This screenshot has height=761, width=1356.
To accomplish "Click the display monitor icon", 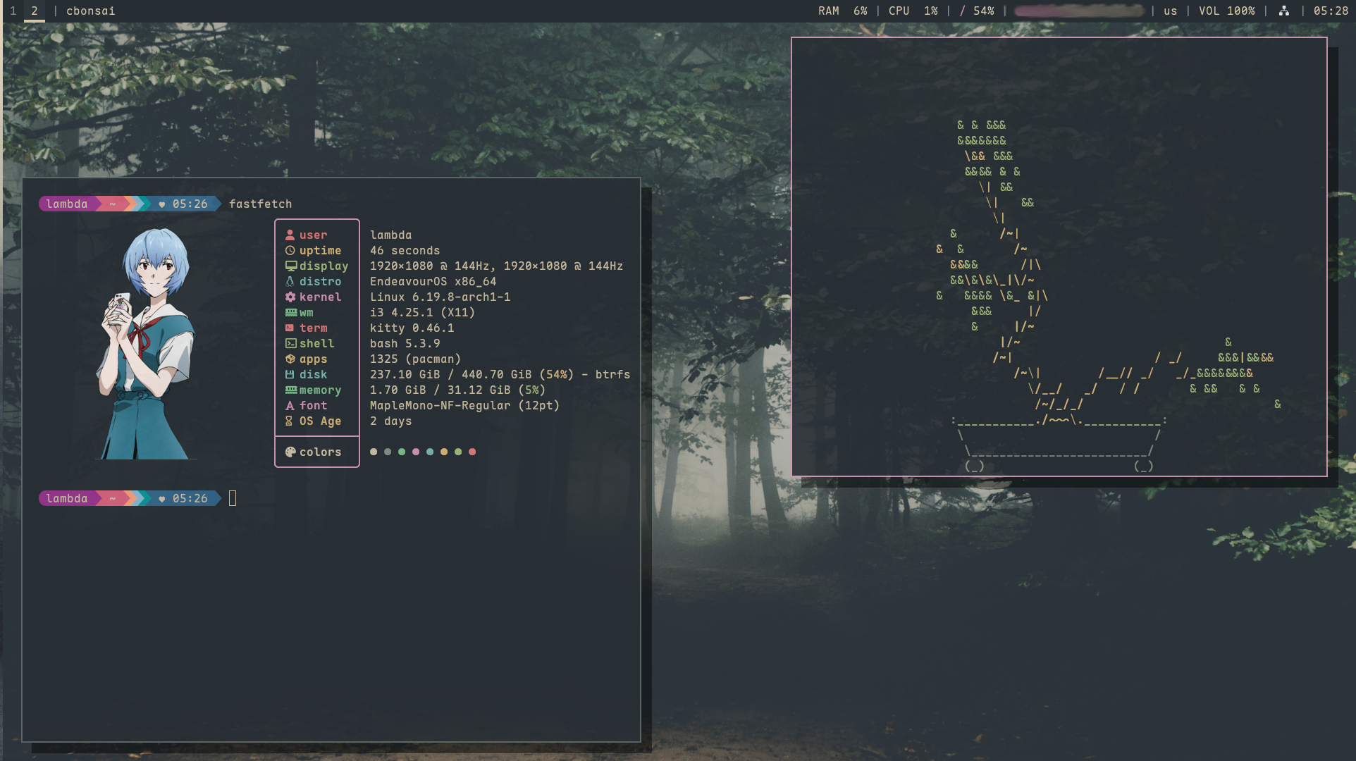I will 290,266.
